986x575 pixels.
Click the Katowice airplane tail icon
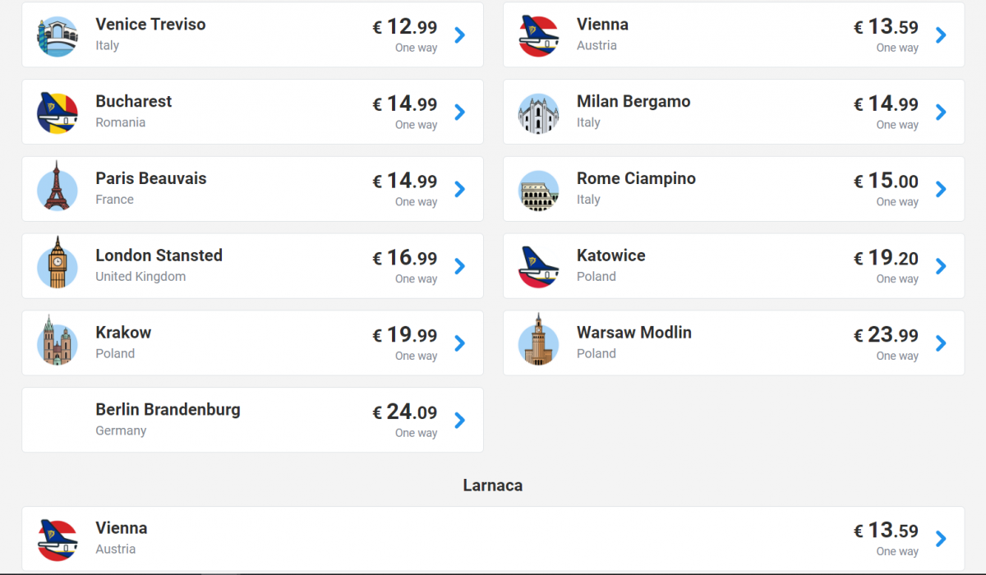[538, 266]
